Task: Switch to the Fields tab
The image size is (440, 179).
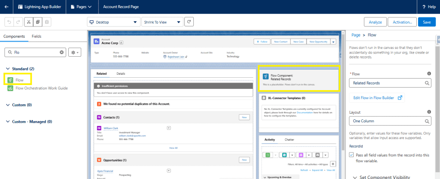Action: click(37, 36)
